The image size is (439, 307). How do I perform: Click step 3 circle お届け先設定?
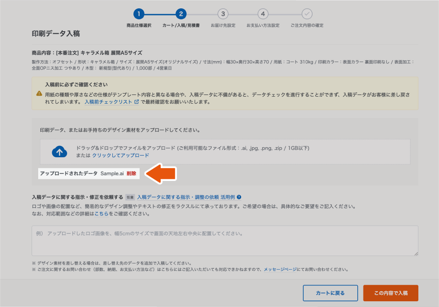(x=223, y=14)
